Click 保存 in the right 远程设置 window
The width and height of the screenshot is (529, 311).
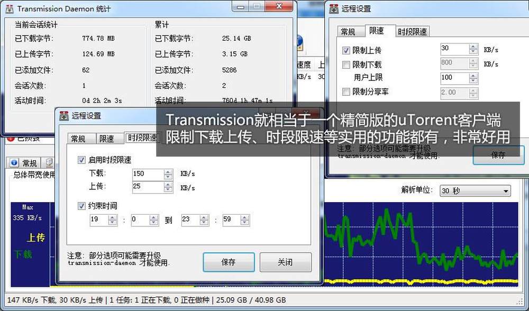[499, 155]
